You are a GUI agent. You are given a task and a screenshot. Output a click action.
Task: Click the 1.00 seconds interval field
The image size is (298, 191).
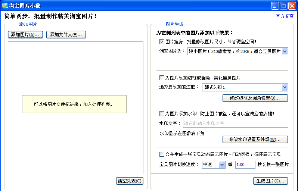(x=245, y=165)
